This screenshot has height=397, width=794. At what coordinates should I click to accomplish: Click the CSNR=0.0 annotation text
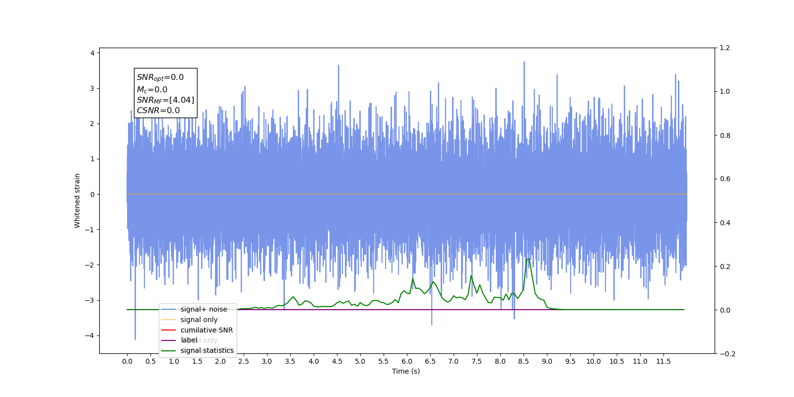(x=158, y=111)
